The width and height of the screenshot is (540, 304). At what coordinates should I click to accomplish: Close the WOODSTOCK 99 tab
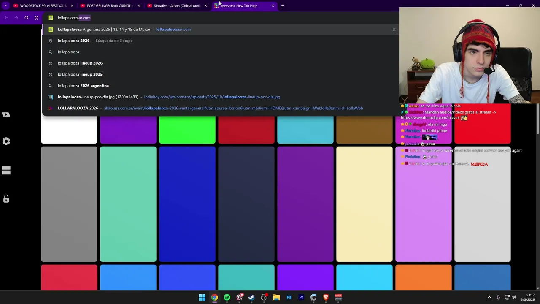pyautogui.click(x=72, y=6)
